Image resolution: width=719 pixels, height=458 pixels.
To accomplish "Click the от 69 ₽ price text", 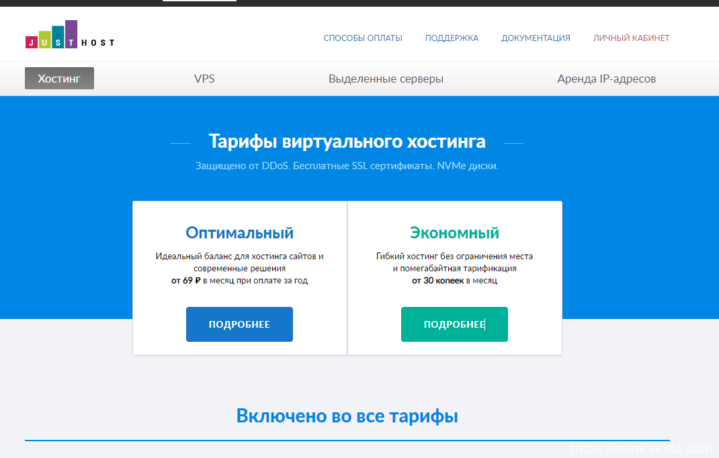I will pos(185,281).
